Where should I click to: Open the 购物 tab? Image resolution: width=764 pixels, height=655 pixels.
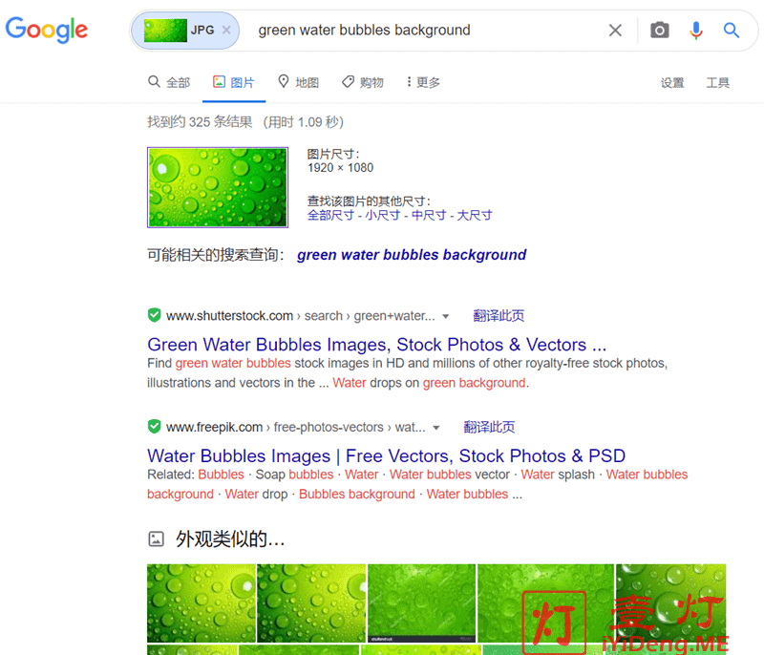tap(363, 82)
